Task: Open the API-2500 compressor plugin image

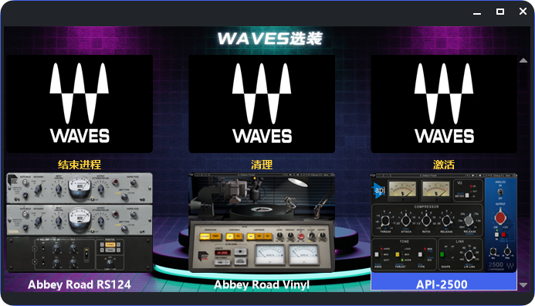Action: click(444, 223)
